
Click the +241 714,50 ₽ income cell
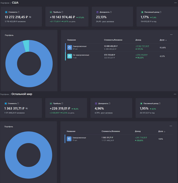tap(141, 138)
